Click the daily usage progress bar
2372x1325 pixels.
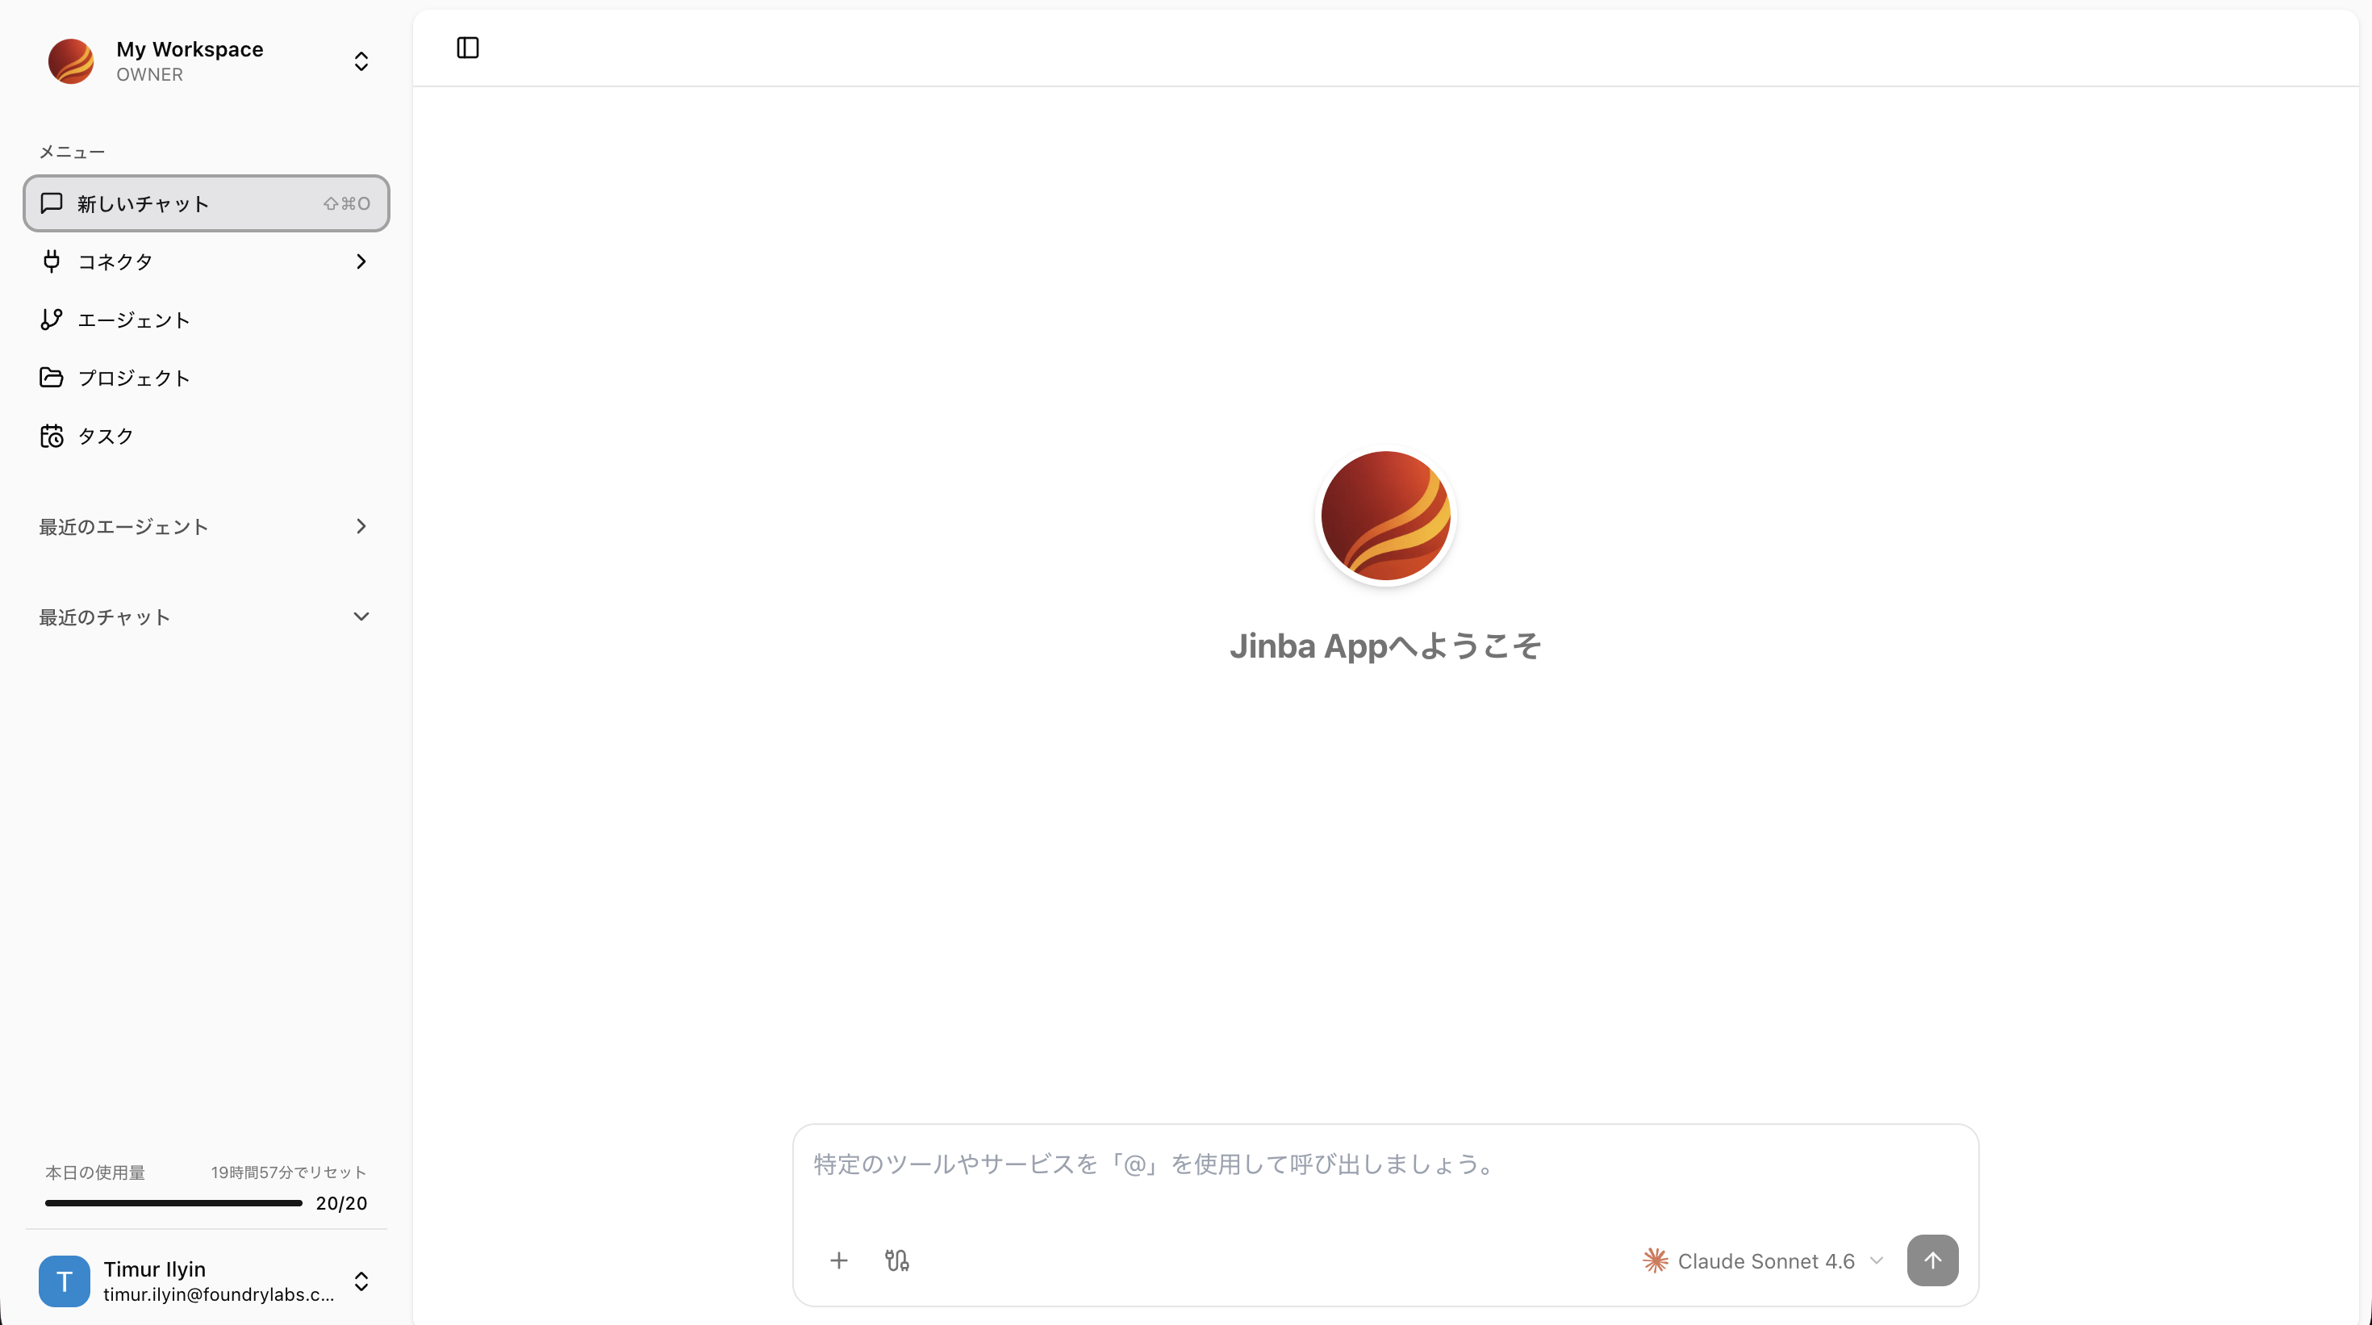coord(174,1202)
